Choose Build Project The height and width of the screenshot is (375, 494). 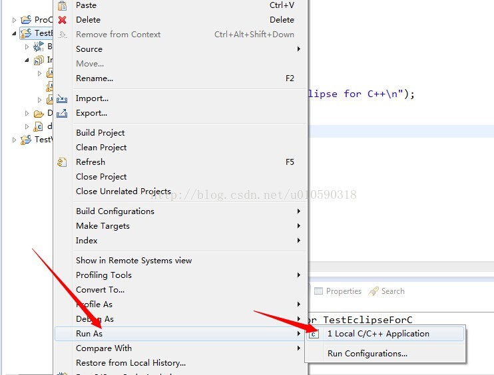[180, 133]
